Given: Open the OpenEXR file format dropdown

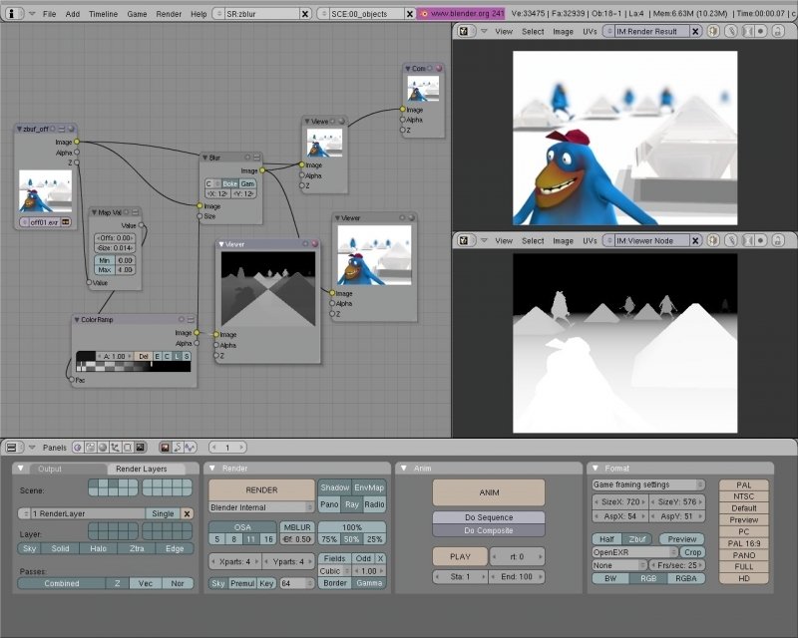Looking at the screenshot, I should pos(635,552).
